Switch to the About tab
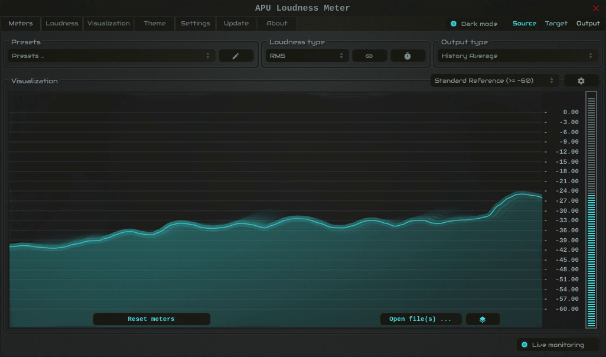This screenshot has width=606, height=357. pos(277,23)
